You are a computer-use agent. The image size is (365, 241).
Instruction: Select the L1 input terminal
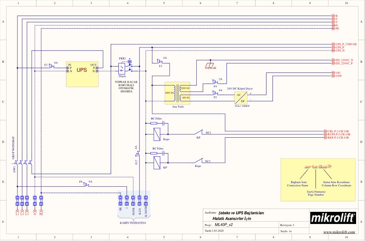coord(17,201)
